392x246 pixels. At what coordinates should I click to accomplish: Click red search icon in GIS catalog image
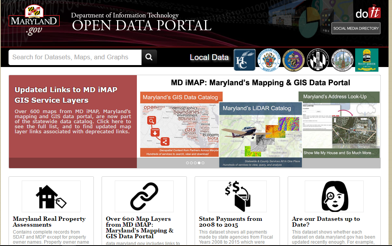click(151, 120)
